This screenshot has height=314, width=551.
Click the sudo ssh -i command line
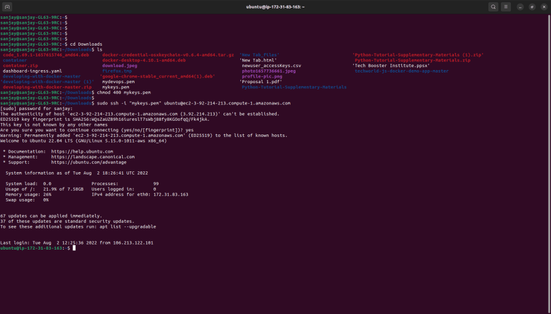pos(193,103)
